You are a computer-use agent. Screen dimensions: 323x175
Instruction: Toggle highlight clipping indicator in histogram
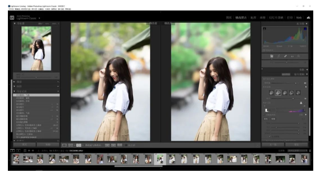305,29
